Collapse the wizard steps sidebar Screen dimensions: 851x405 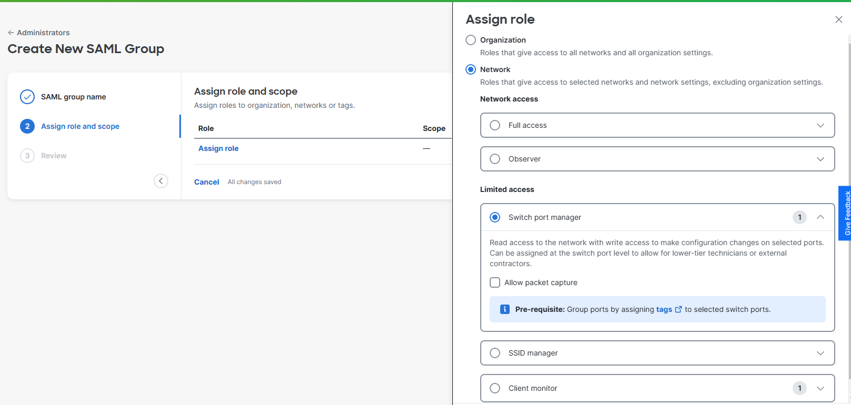pyautogui.click(x=161, y=181)
